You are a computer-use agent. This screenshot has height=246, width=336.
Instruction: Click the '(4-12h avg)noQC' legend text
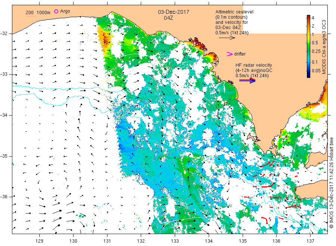[254, 70]
